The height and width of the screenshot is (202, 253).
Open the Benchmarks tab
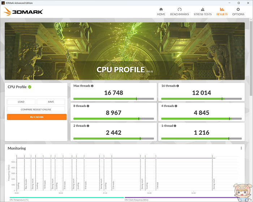[x=179, y=12]
